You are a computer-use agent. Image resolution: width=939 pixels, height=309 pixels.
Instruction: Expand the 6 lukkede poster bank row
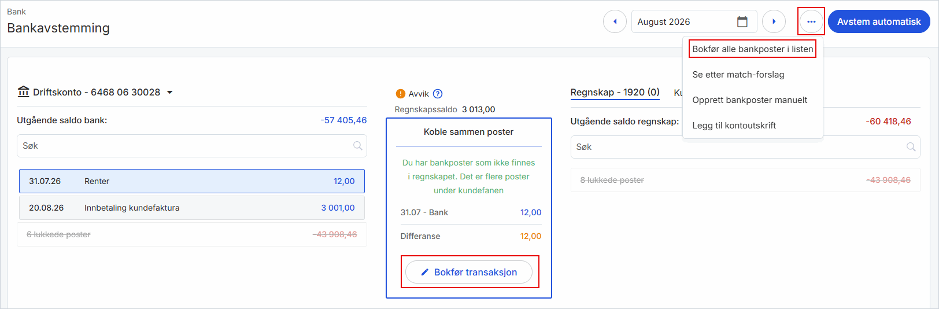[192, 234]
